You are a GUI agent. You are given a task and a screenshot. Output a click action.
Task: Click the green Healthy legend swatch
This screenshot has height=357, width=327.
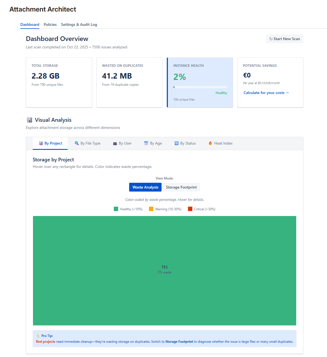115,209
